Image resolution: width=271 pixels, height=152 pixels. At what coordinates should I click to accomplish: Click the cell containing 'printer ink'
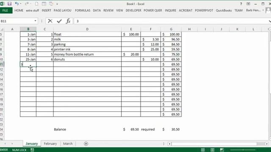[x=87, y=49]
